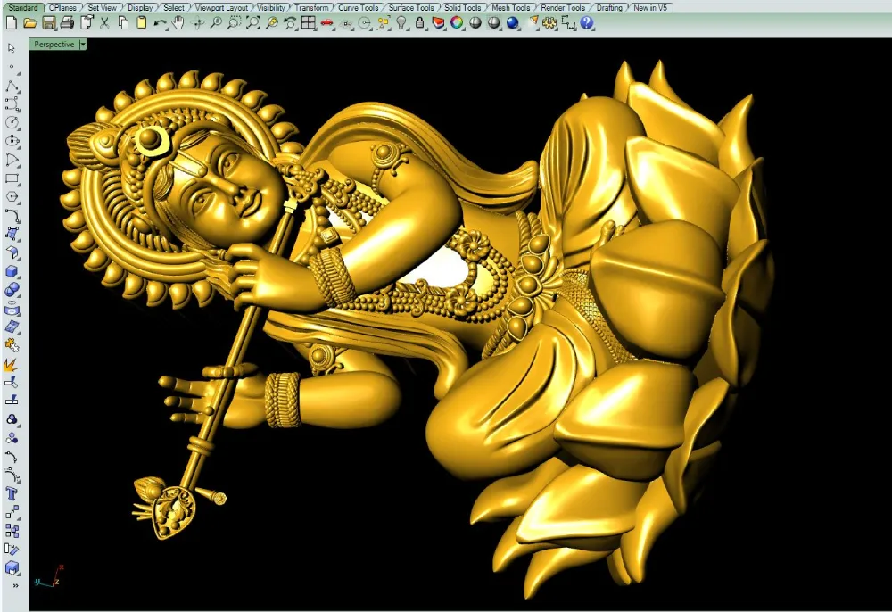Click the Print icon
The width and height of the screenshot is (892, 612).
coord(67,23)
